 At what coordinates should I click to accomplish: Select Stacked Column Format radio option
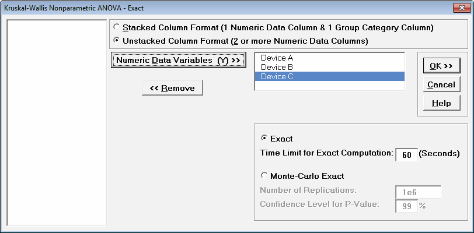click(x=117, y=27)
